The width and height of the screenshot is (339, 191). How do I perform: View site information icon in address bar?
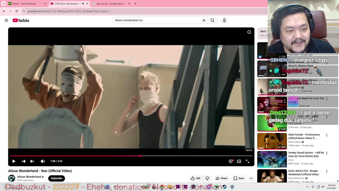24,11
